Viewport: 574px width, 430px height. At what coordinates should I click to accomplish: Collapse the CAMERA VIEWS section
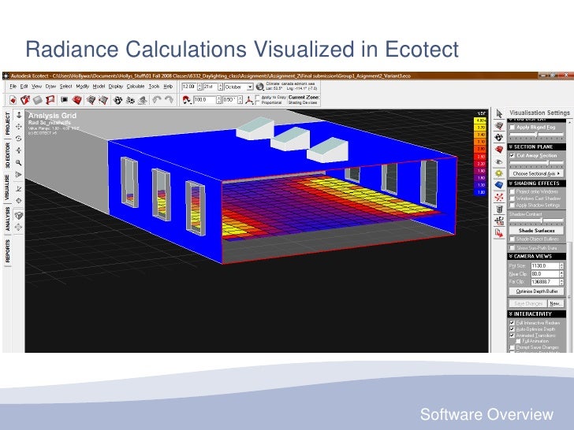536,256
